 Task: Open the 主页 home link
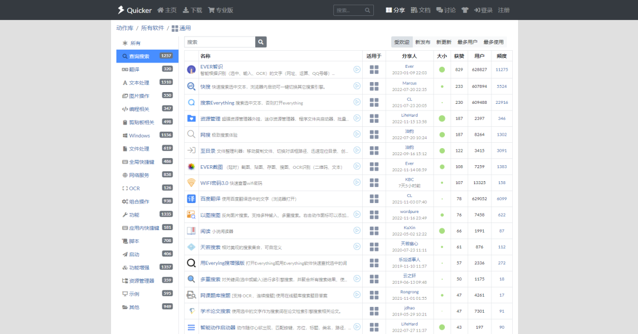pos(167,10)
